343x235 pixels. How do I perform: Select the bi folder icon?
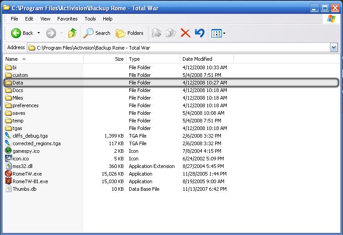click(8, 67)
